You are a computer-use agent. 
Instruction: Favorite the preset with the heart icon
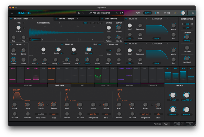[x=83, y=13]
